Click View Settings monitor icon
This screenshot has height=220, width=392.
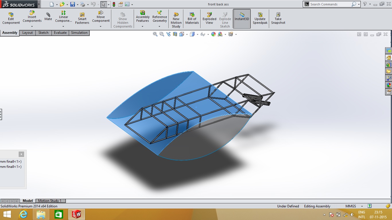coord(231,34)
